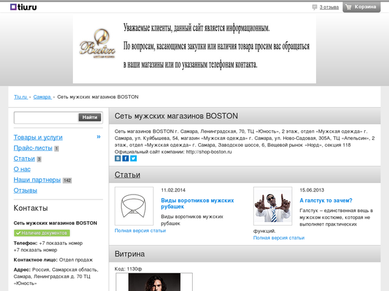Click the official site text shop-boston.ru
The height and width of the screenshot is (291, 389).
click(209, 152)
